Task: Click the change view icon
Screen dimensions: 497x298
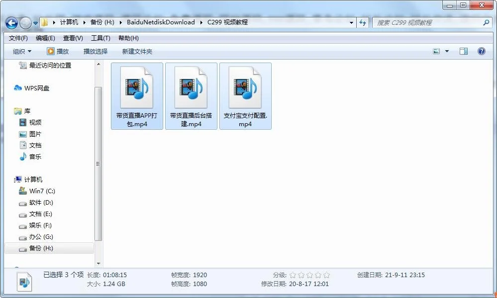Action: pyautogui.click(x=436, y=51)
